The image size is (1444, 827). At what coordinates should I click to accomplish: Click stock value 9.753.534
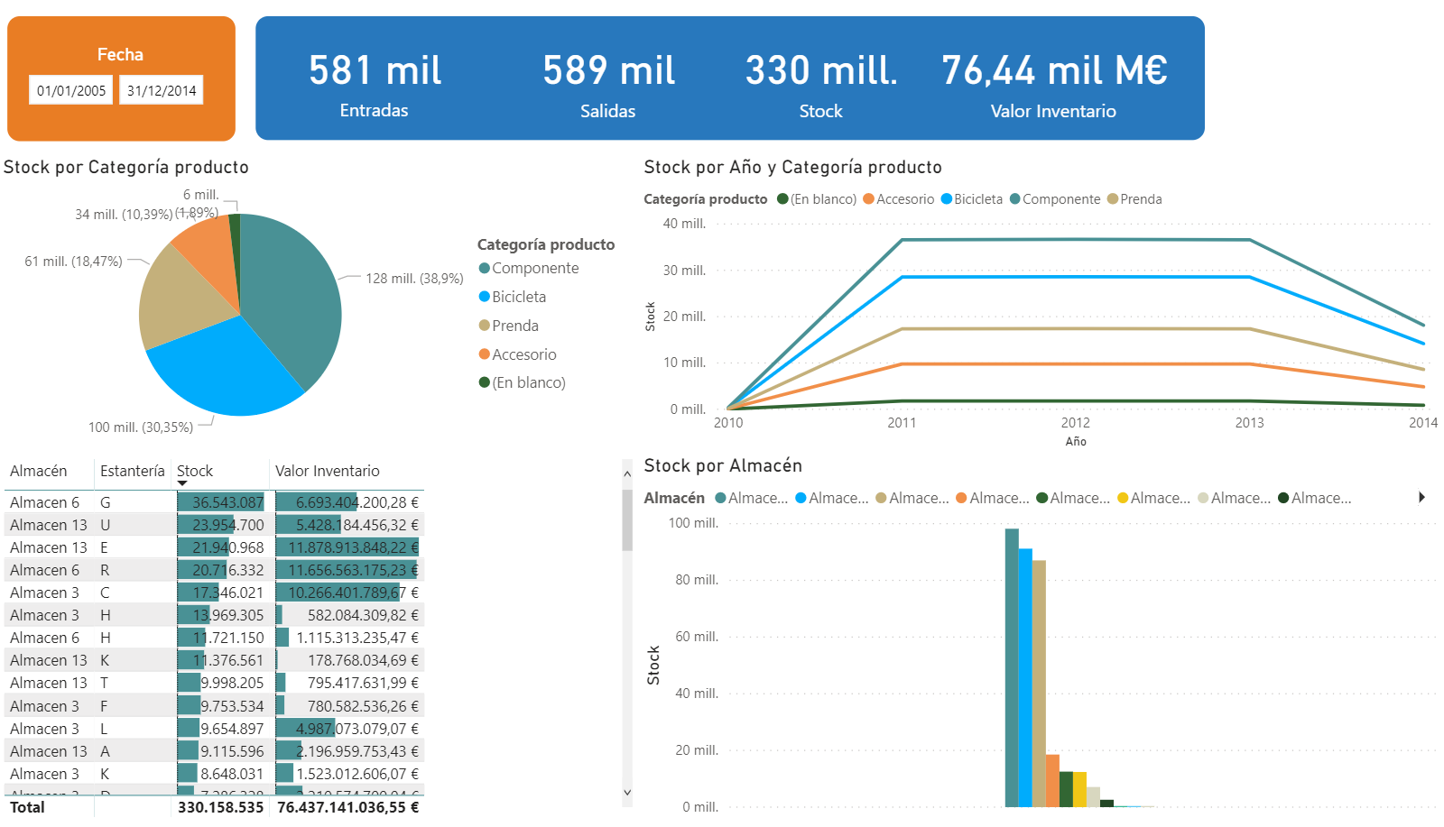coord(232,706)
